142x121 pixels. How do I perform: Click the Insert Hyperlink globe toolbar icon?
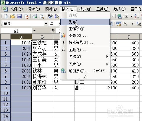pos(120,16)
